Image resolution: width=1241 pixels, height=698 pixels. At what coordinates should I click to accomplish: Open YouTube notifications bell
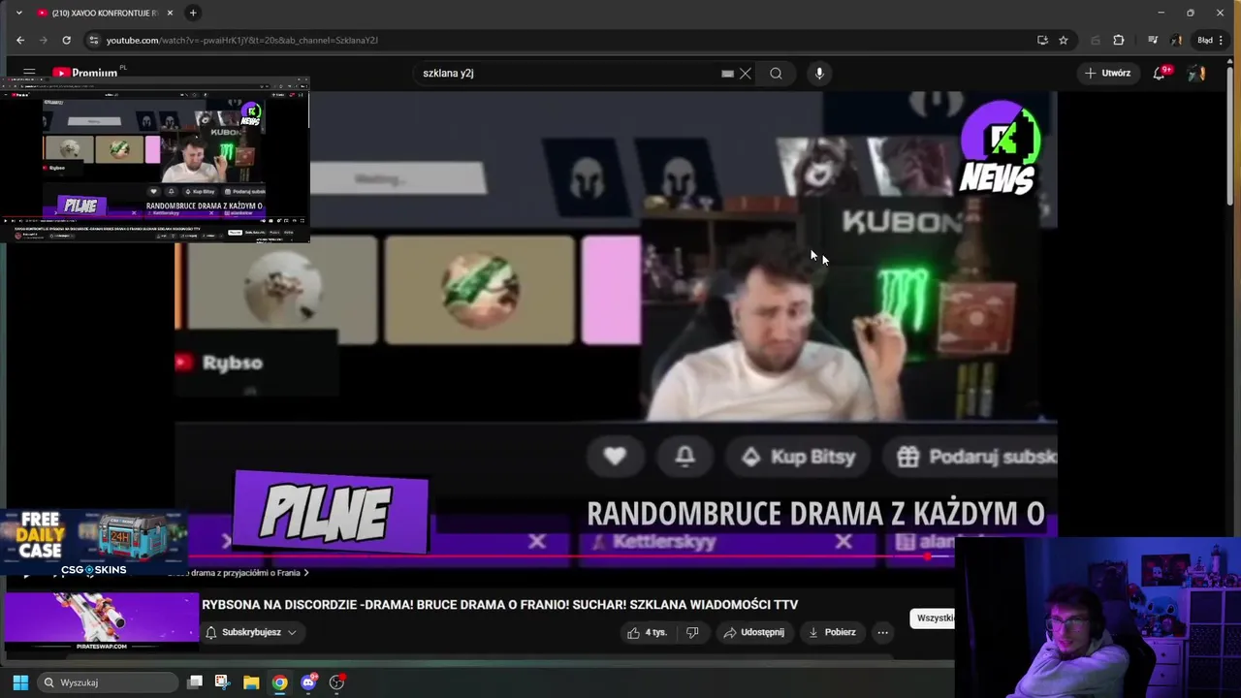pos(1160,73)
